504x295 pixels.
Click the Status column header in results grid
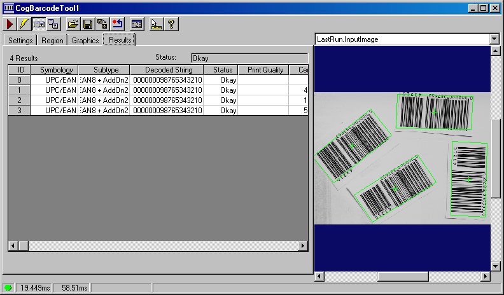point(221,70)
